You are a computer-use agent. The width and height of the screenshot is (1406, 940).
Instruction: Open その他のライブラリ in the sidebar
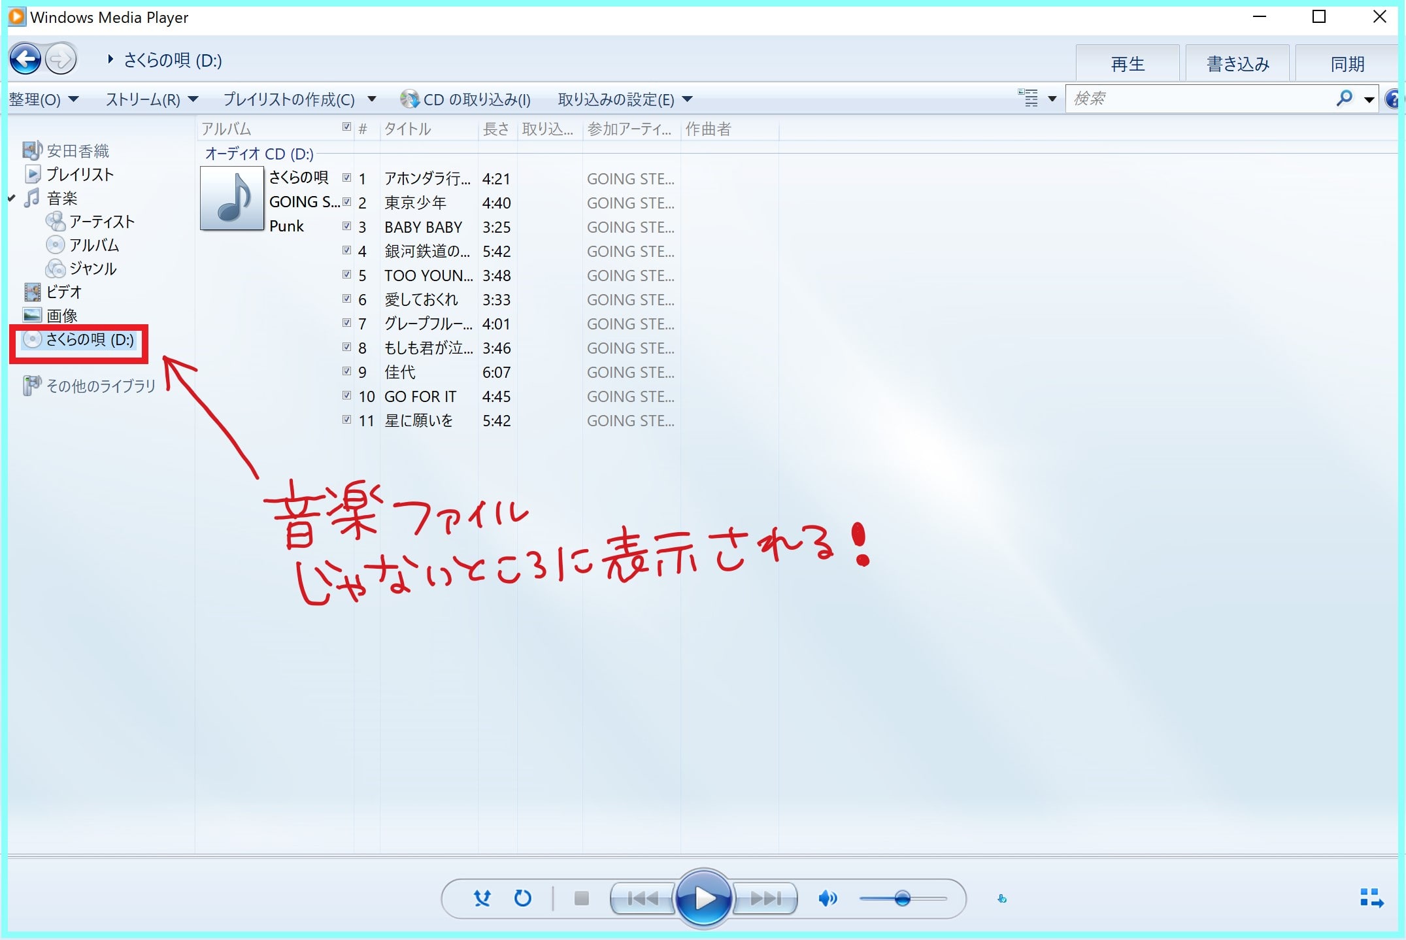(90, 386)
